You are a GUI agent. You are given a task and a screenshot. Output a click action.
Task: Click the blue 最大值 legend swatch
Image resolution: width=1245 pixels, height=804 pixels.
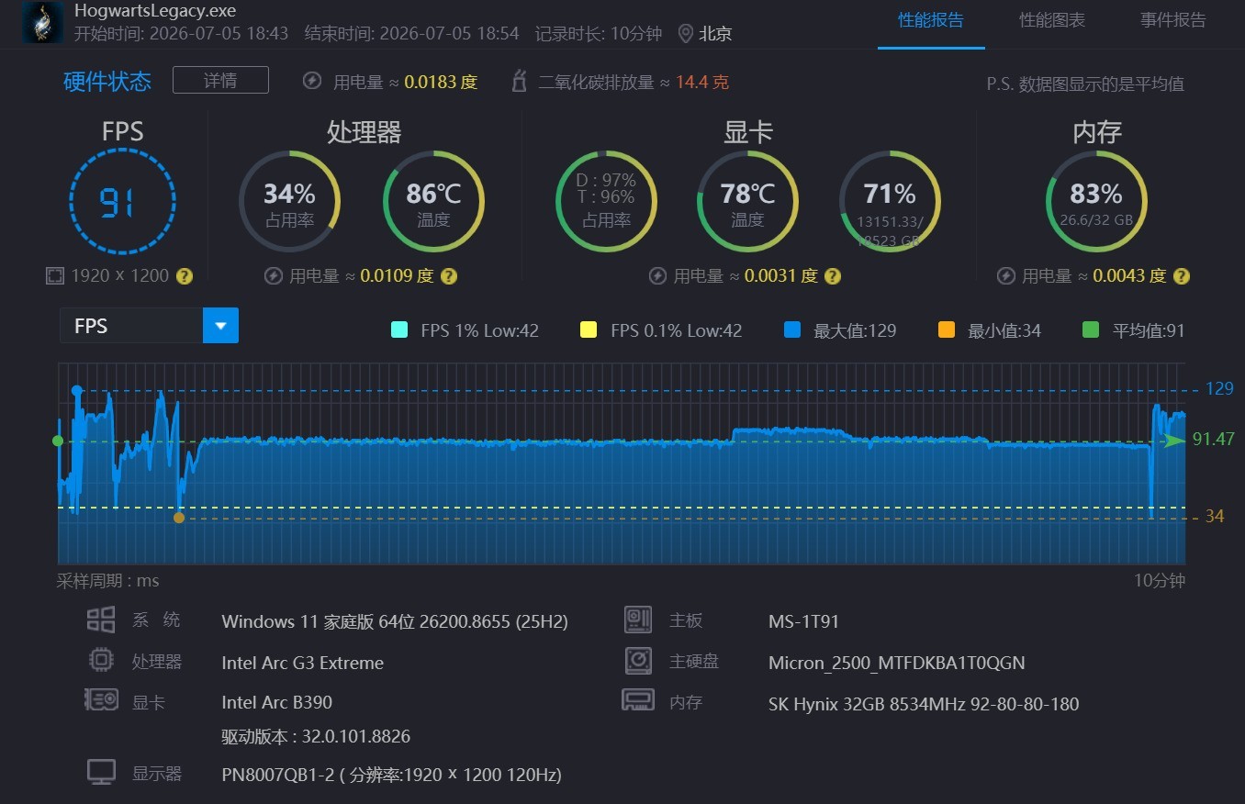(x=792, y=330)
